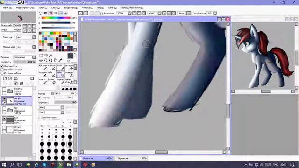299x168 pixels.
Task: Choose the AirBrush tool
Action: 52,67
